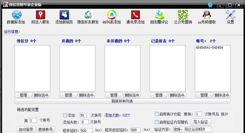Click 添加失败 field showing 2
This screenshot has width=245, height=133.
(85, 122)
